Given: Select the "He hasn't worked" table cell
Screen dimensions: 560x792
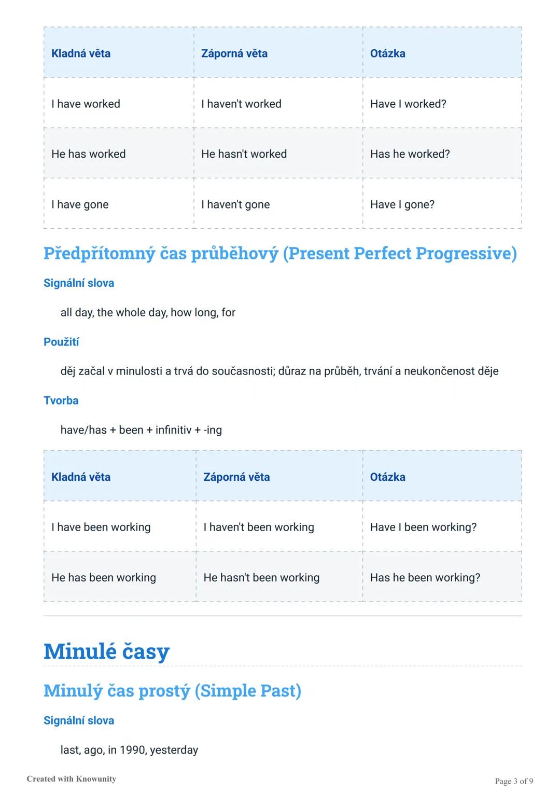Looking at the screenshot, I should [244, 154].
